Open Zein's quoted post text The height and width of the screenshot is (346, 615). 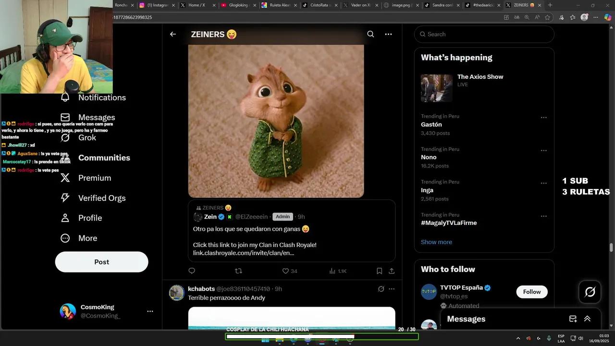251,229
